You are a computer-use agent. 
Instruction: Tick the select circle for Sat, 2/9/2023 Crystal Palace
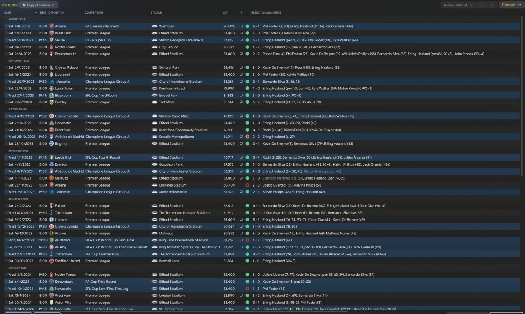[6, 68]
